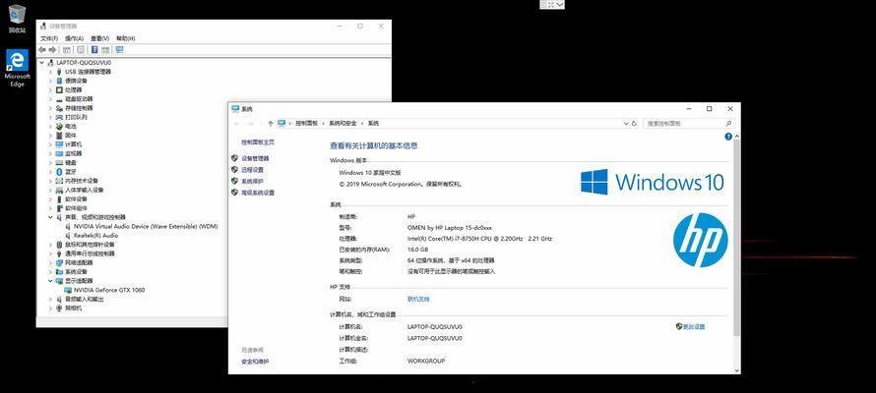Select NVIDIA Virtual Audio Device (Wave Extensible) (WDM)
The image size is (876, 393).
[146, 226]
